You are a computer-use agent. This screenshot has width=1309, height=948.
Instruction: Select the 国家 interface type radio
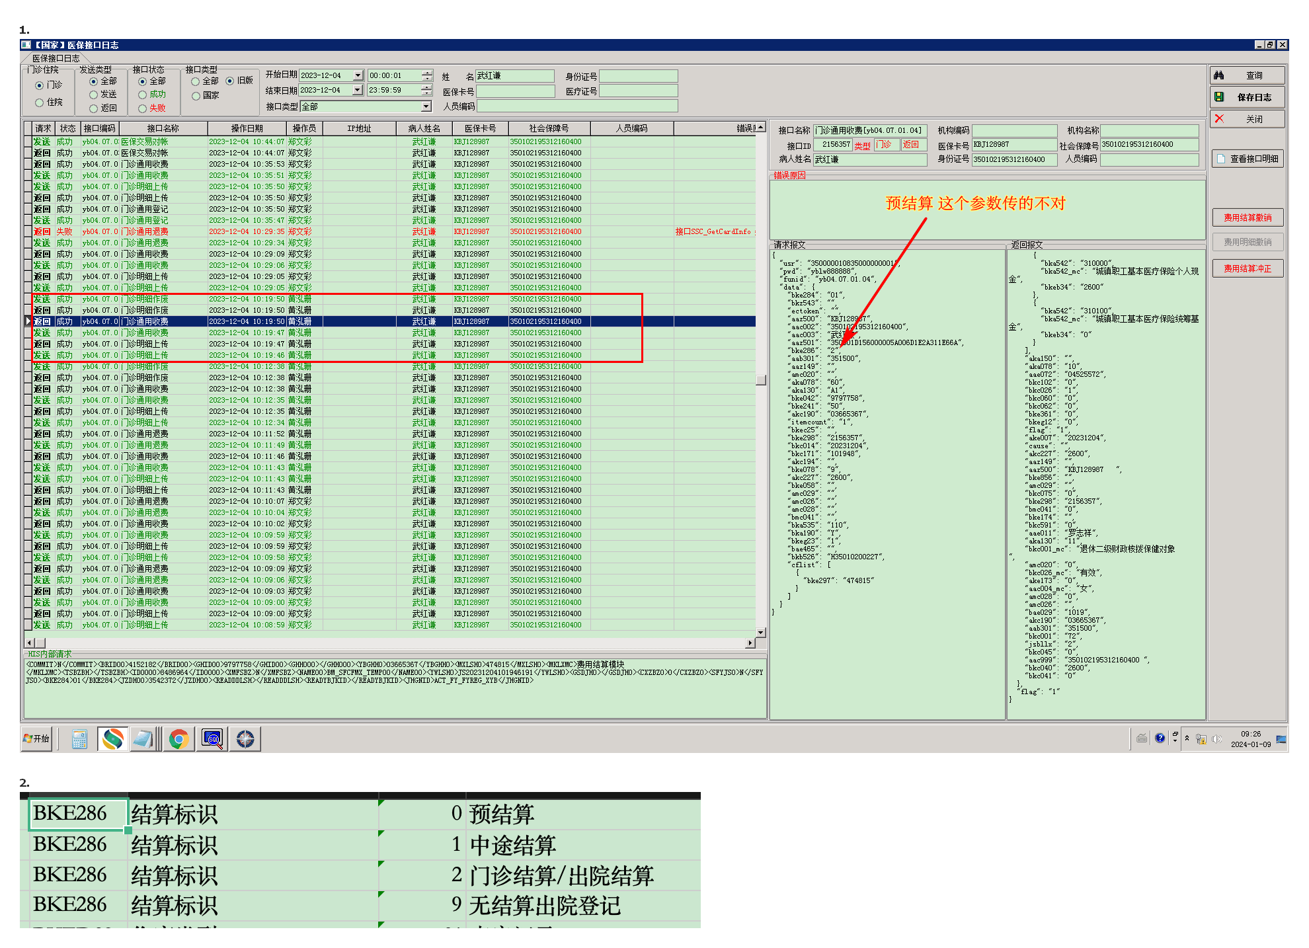point(196,96)
